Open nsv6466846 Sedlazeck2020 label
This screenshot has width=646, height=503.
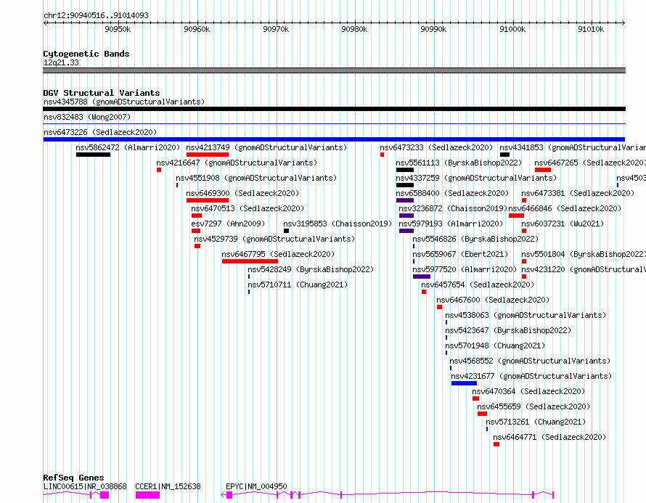(x=565, y=208)
